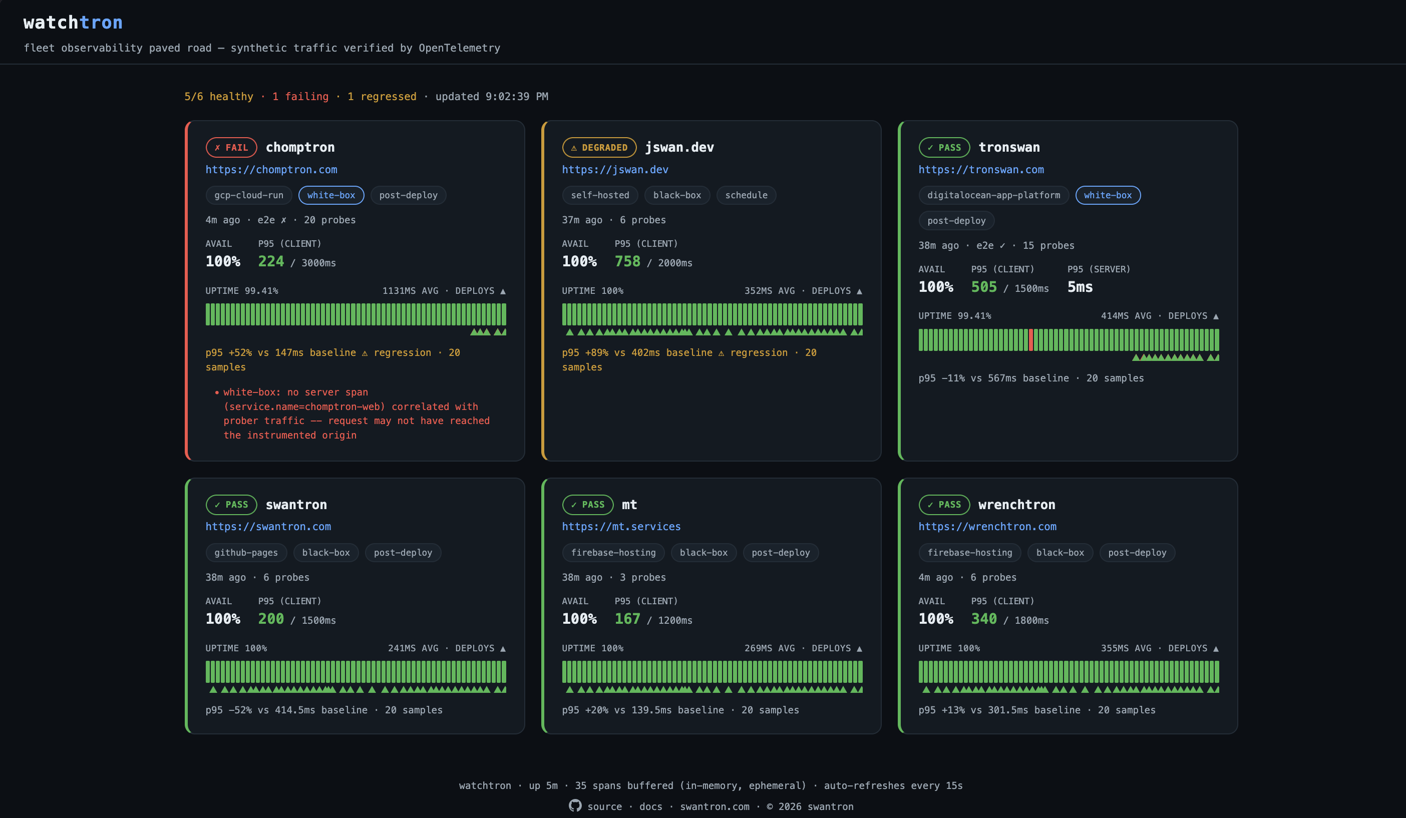This screenshot has height=818, width=1406.
Task: Click chomptron's 'p95 +52% vs 147ms baseline' text
Action: pyautogui.click(x=280, y=352)
